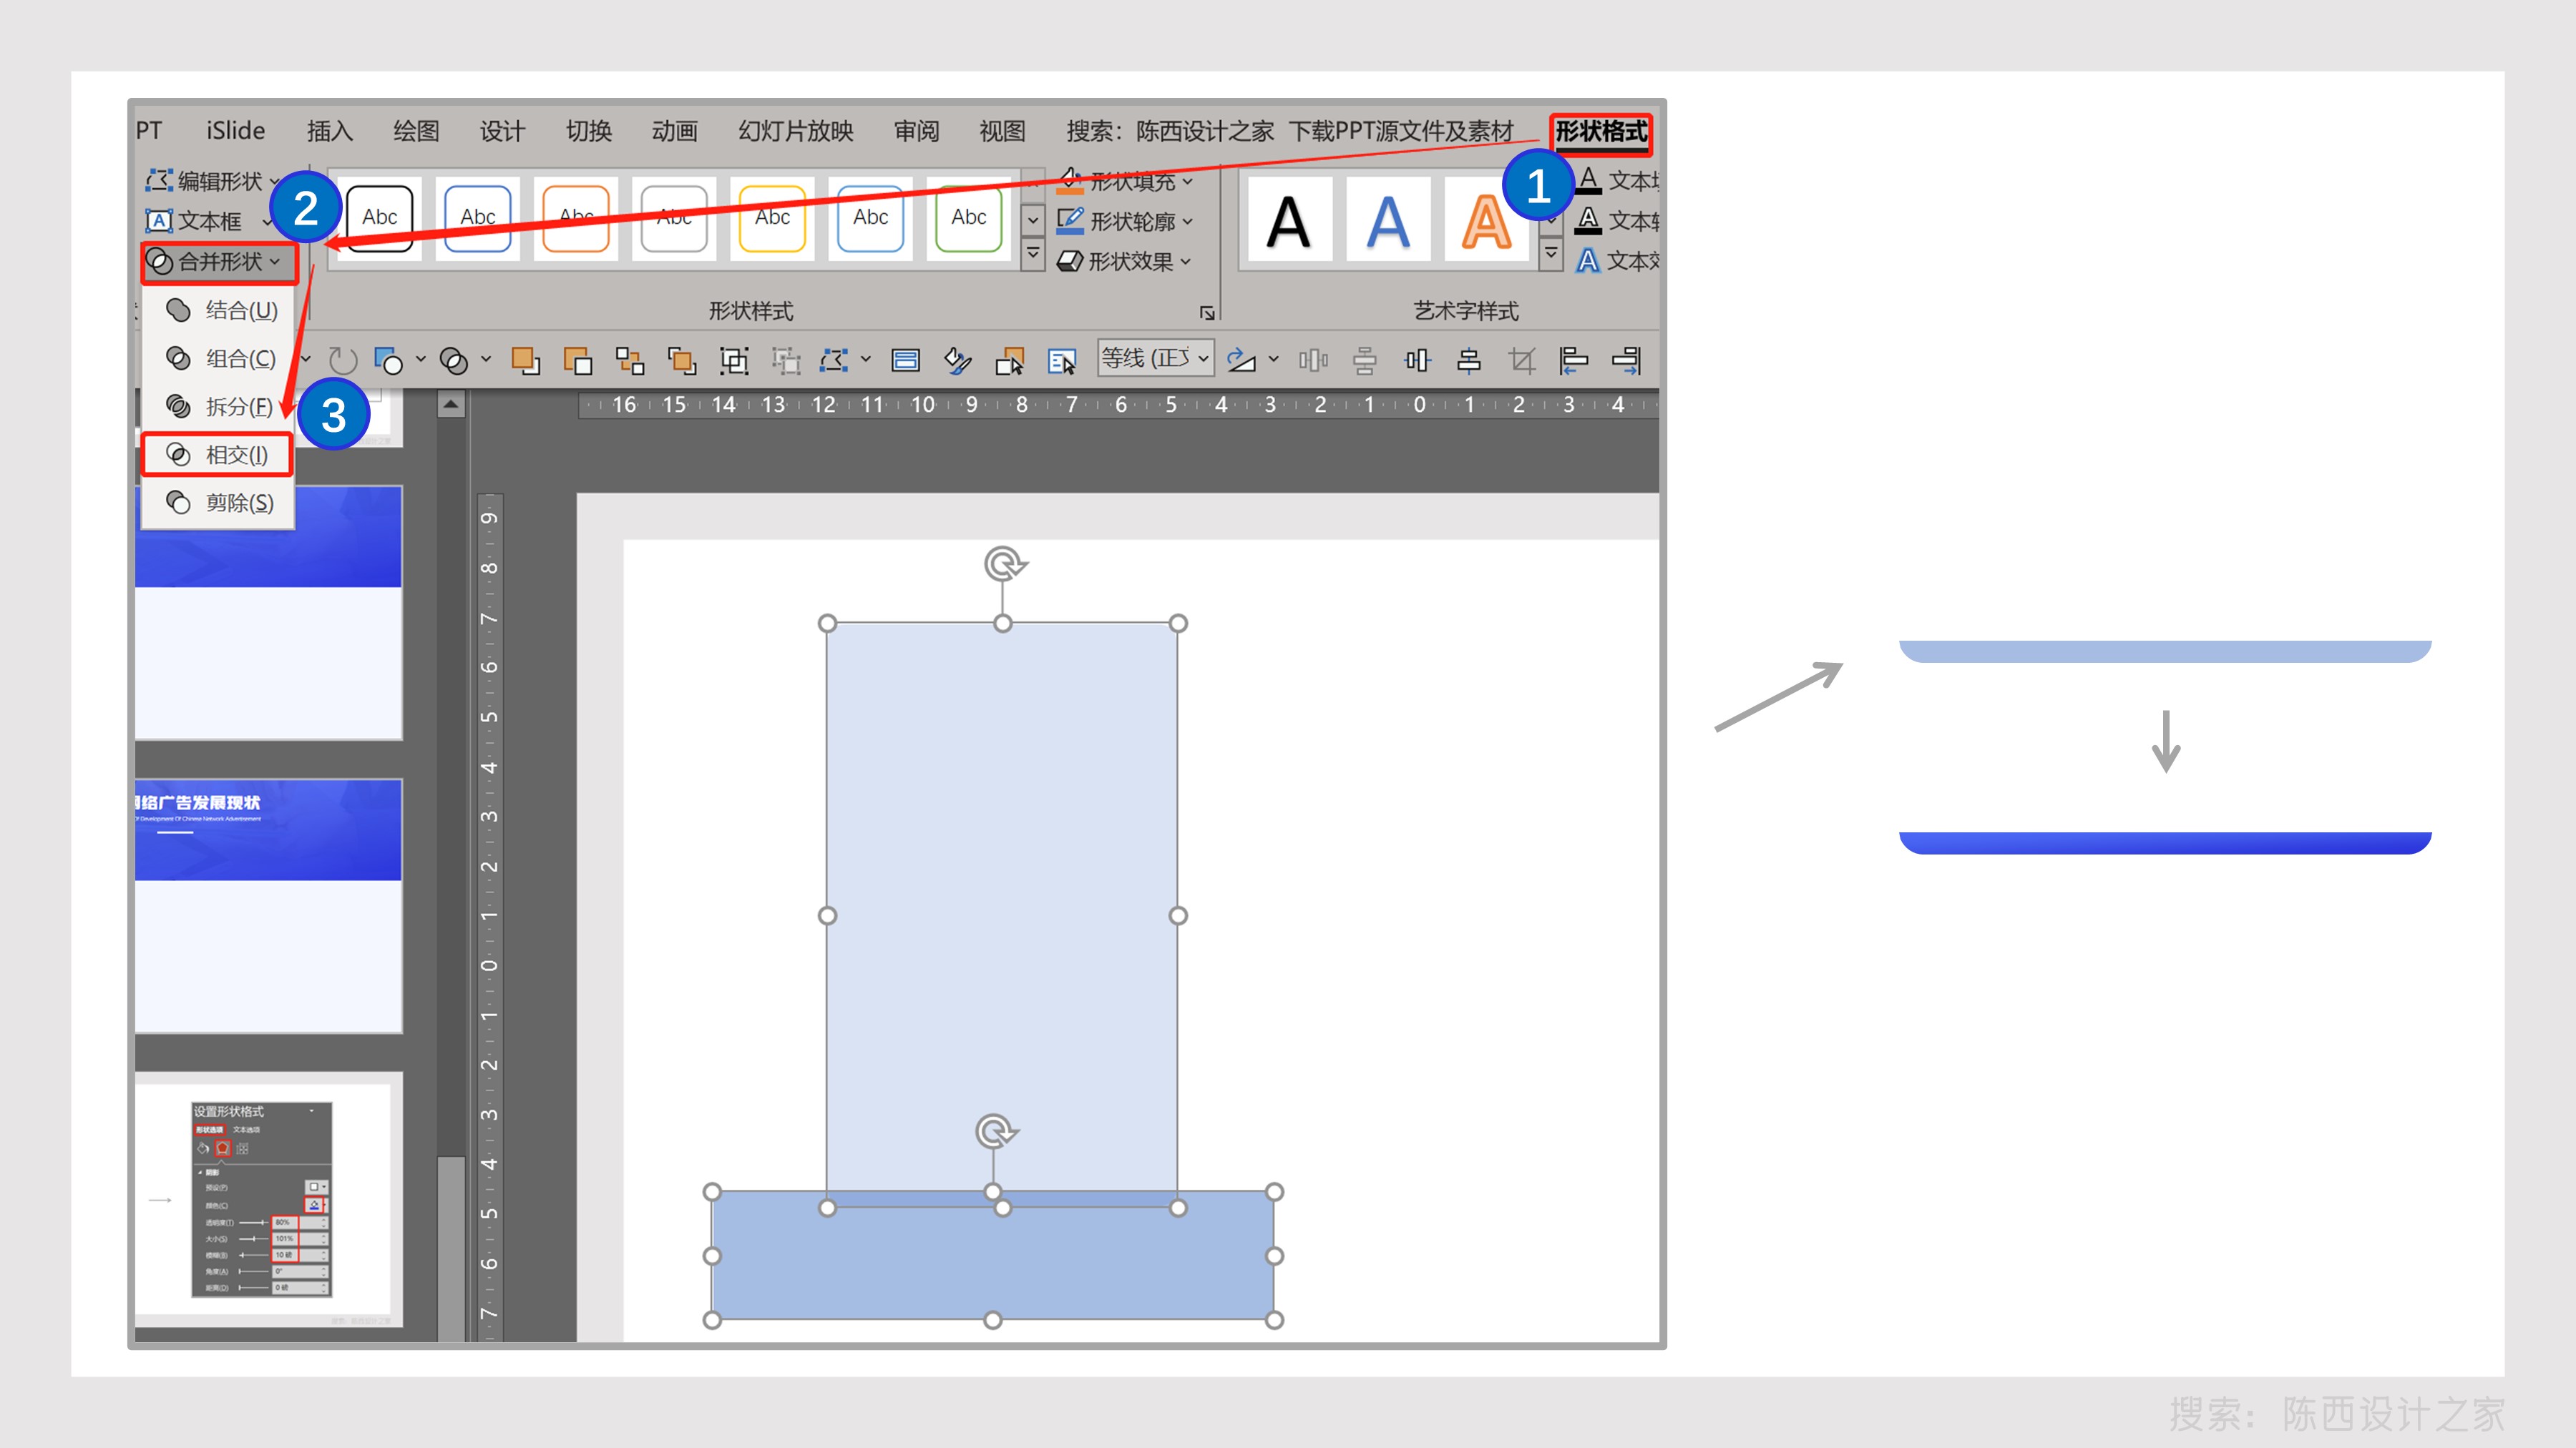The width and height of the screenshot is (2576, 1448).
Task: Open the 合并形状 dropdown
Action: pos(218,262)
